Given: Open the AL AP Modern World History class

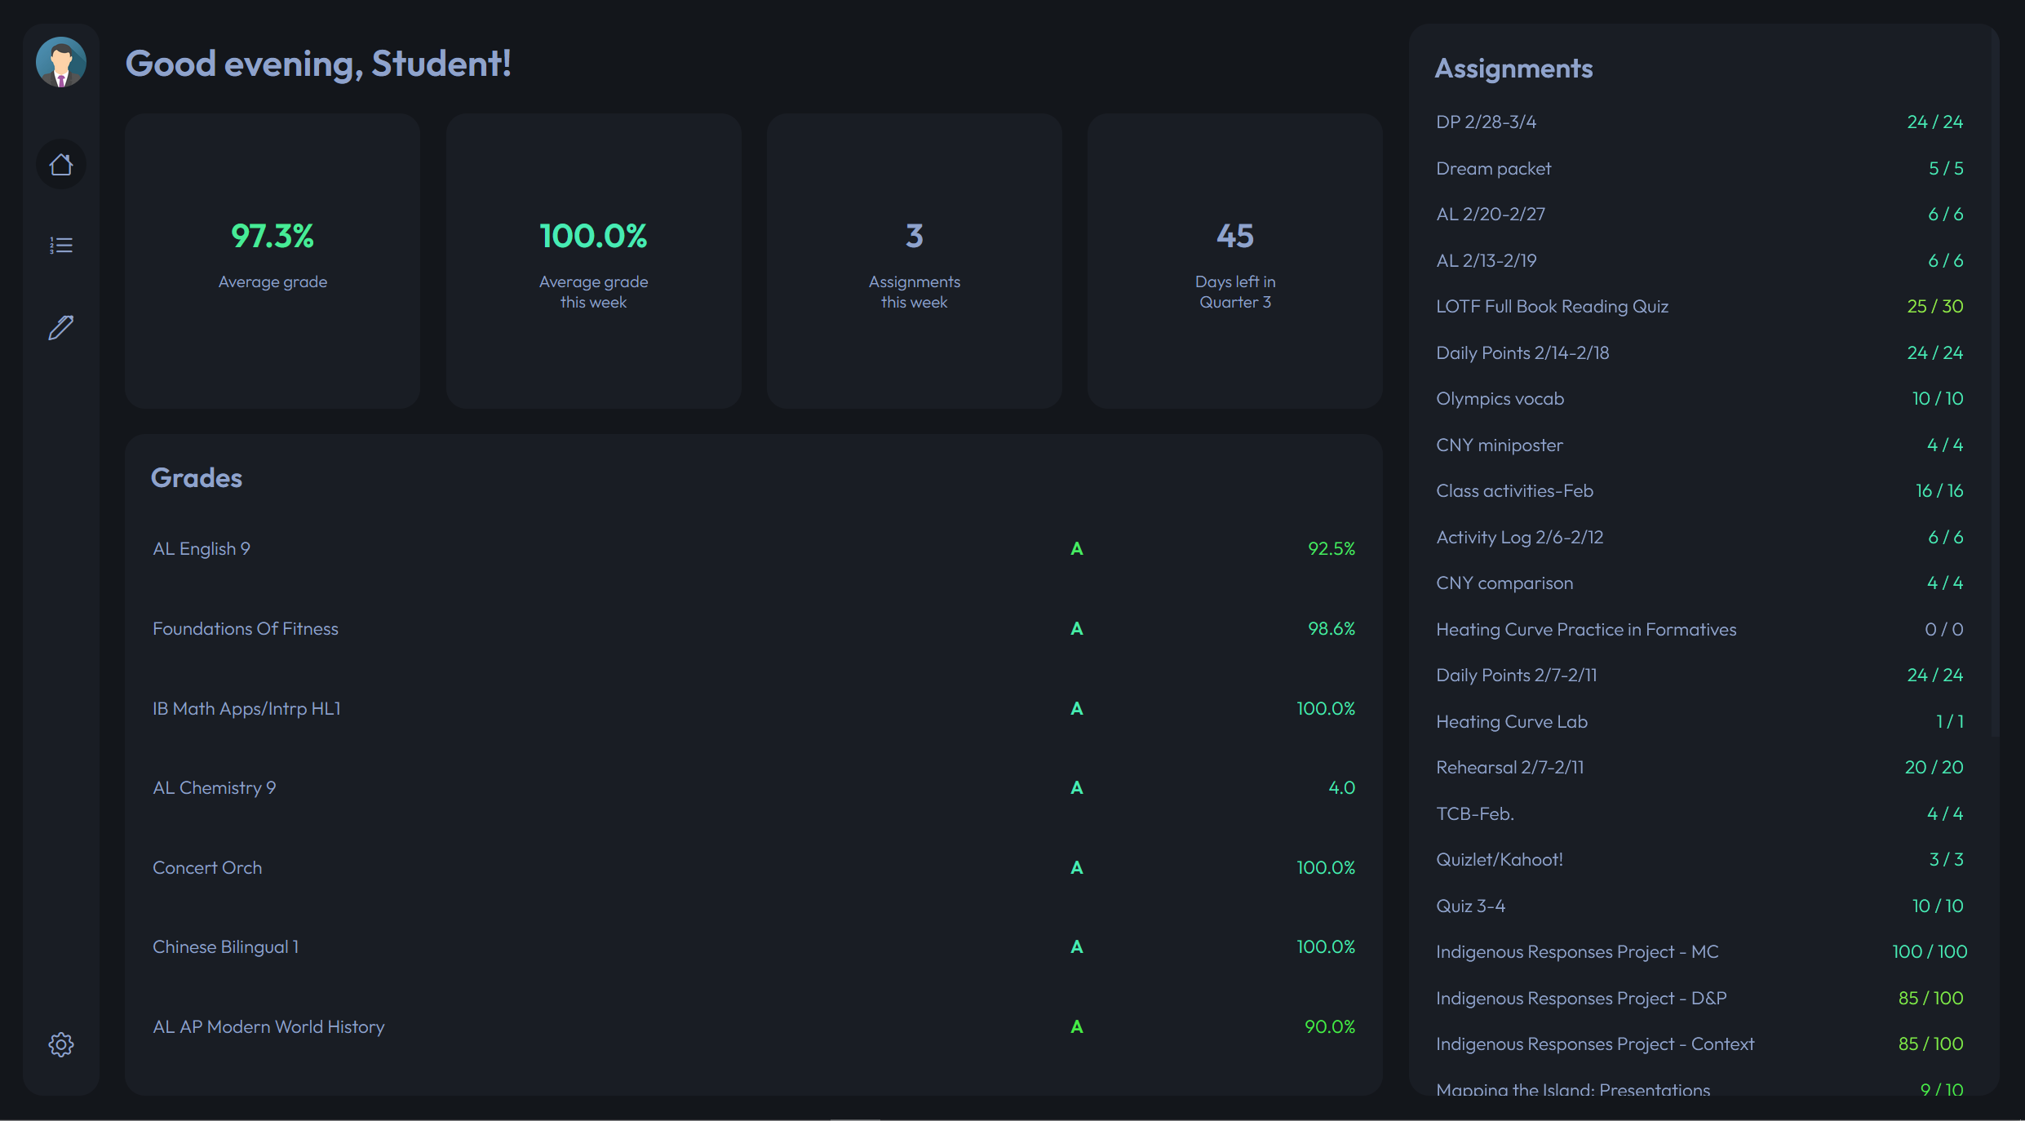Looking at the screenshot, I should [x=753, y=1026].
